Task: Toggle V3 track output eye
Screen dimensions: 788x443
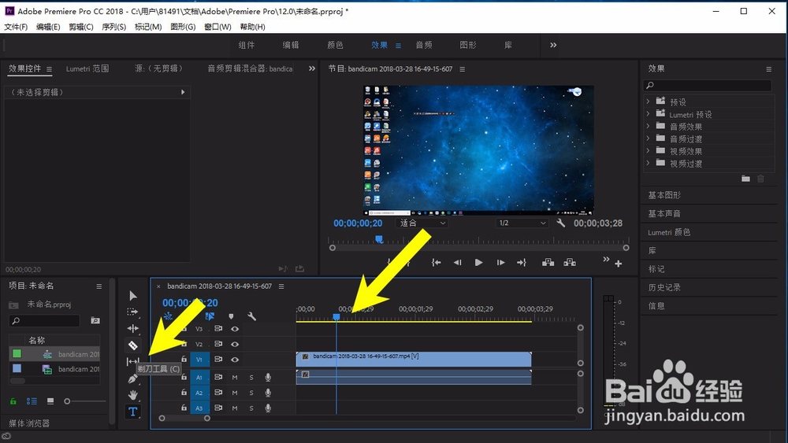Action: point(235,329)
